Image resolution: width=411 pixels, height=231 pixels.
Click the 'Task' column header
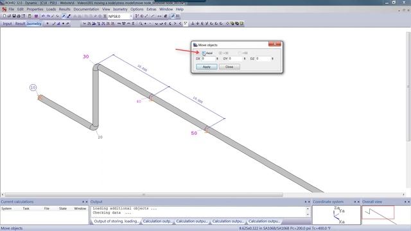coord(26,209)
